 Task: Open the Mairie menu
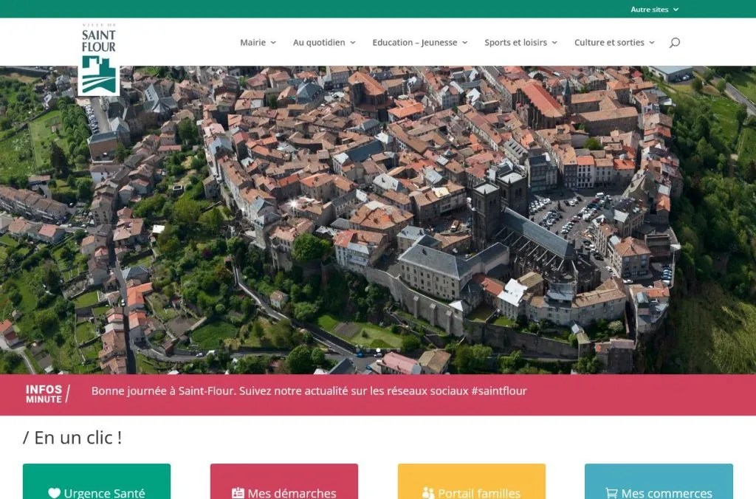coord(258,42)
